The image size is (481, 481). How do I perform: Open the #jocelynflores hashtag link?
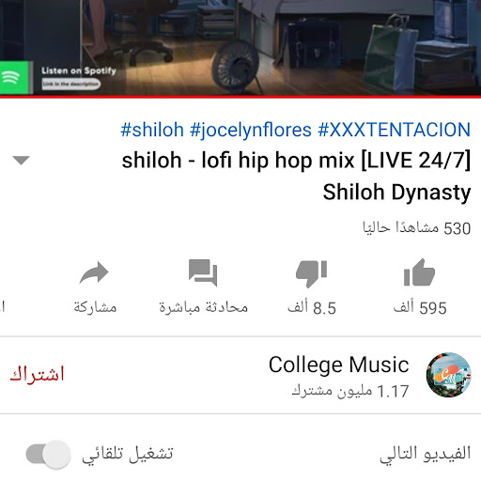(251, 131)
